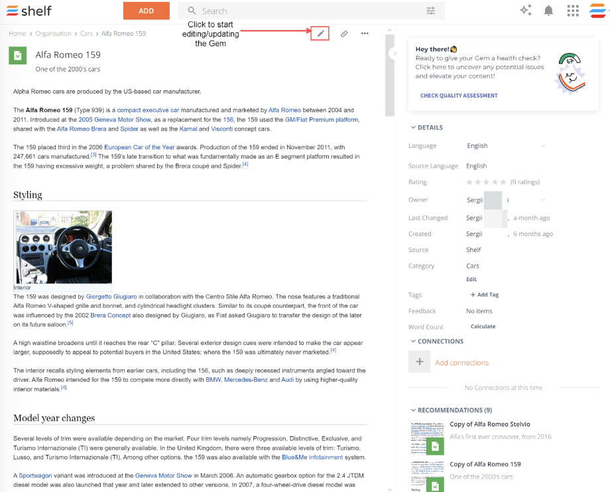Click the AI sparkles icon in the header

(x=526, y=11)
